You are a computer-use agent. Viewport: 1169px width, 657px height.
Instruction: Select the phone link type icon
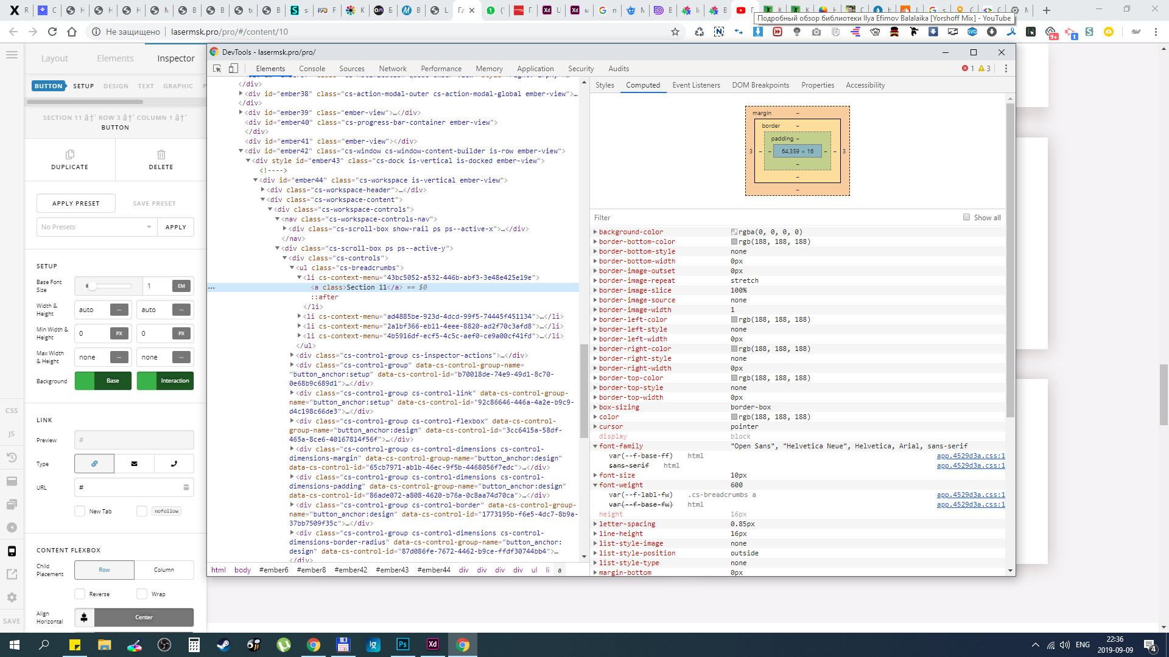tap(174, 464)
